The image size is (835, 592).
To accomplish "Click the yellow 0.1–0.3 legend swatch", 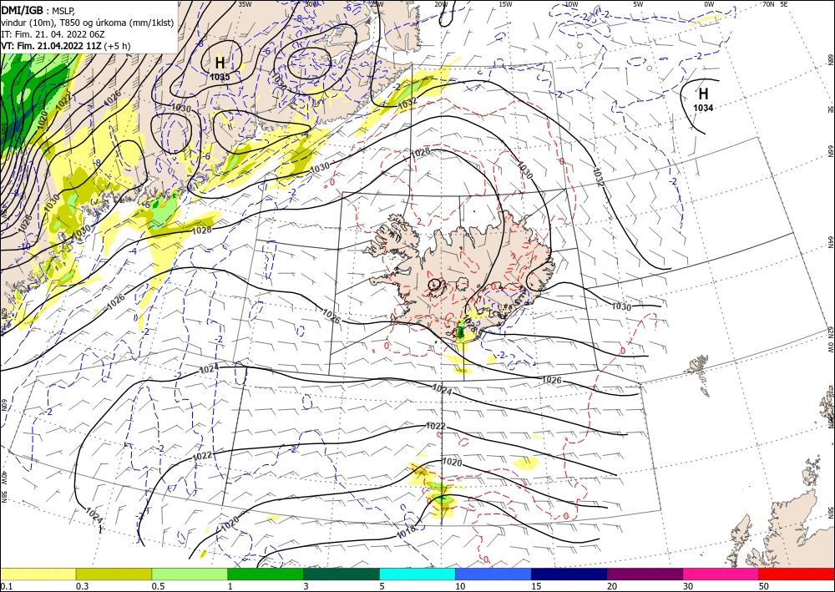I will point(38,574).
